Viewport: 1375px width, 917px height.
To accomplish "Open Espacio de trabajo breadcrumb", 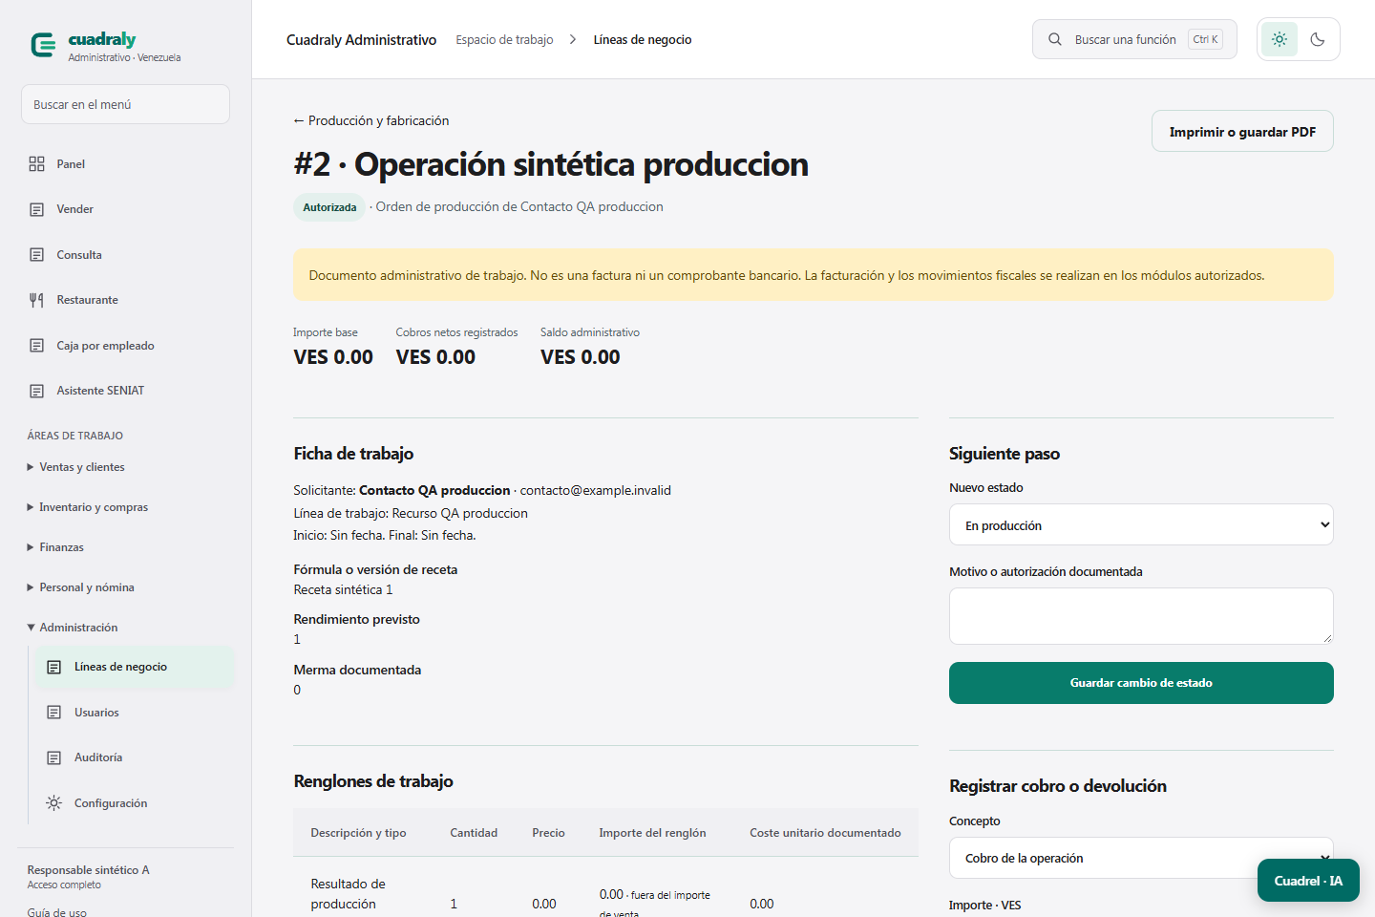I will coord(504,39).
